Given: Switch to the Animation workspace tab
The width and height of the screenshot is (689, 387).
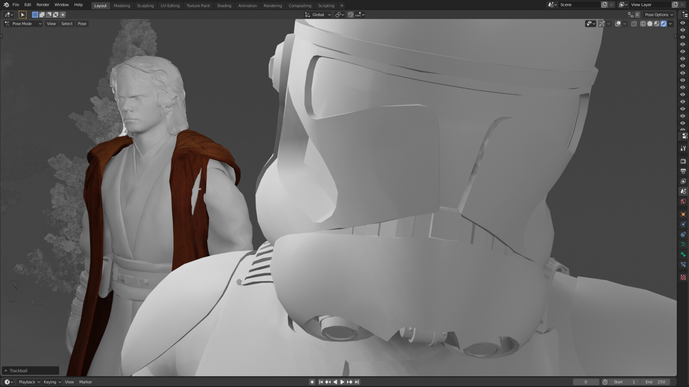Looking at the screenshot, I should coord(247,6).
